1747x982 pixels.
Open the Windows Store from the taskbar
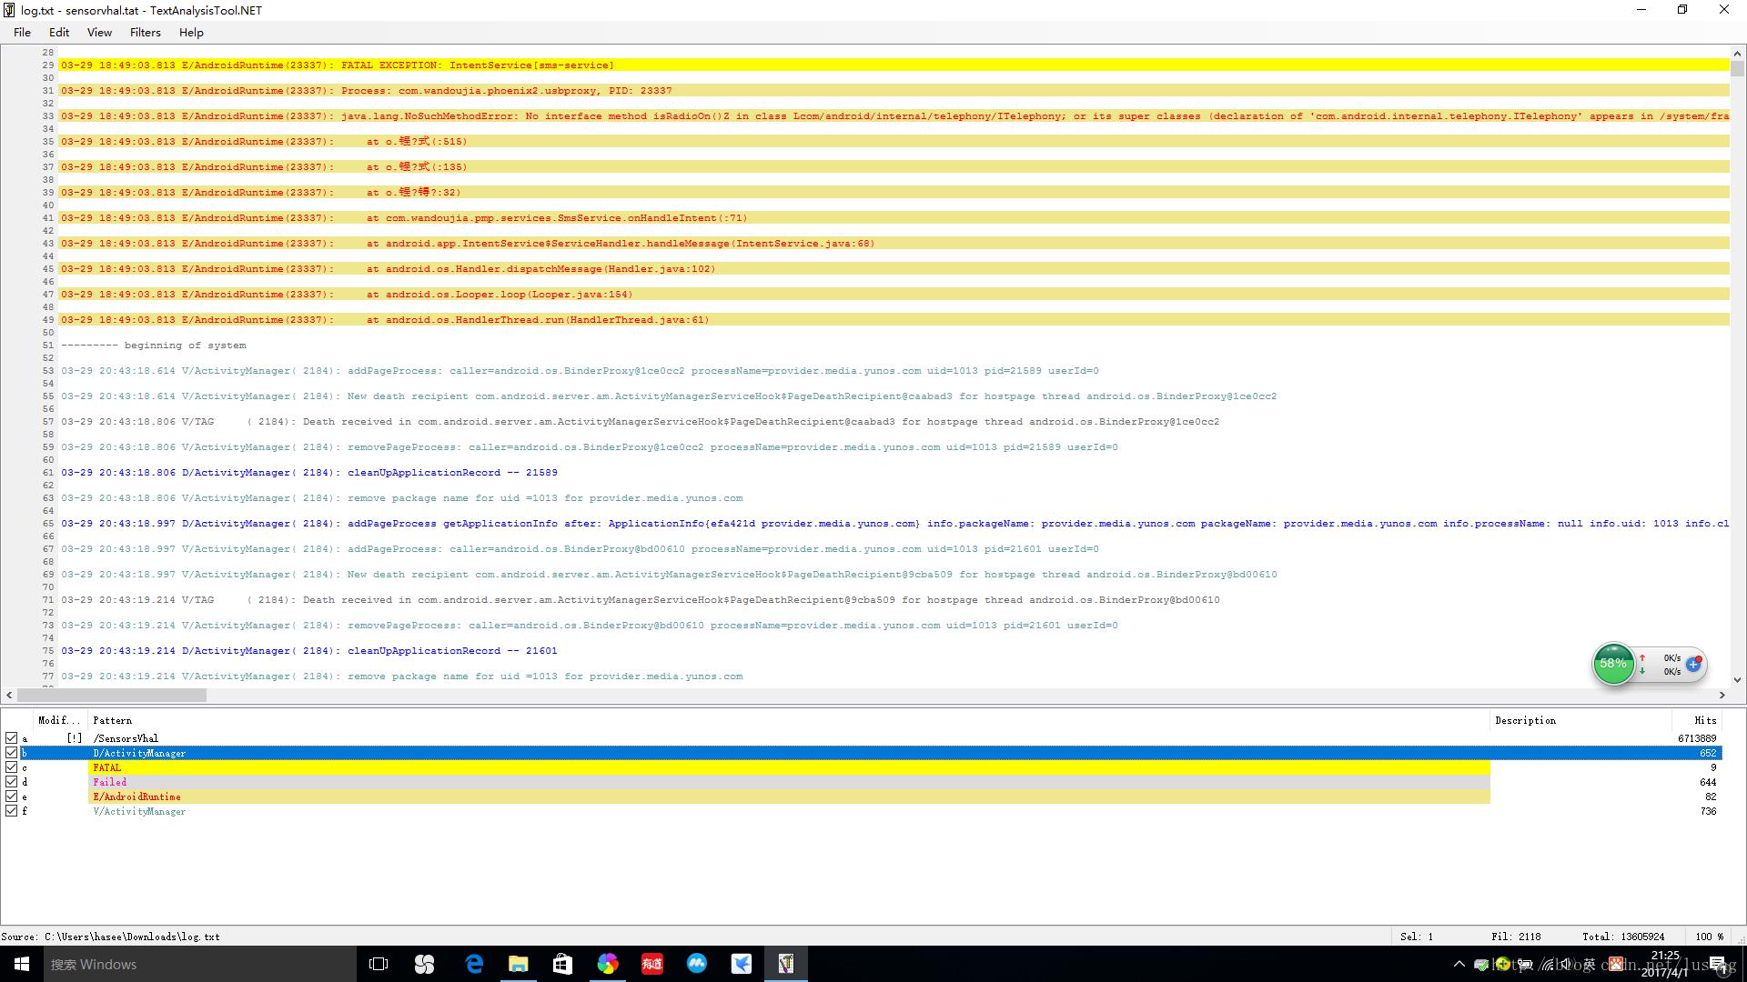562,964
